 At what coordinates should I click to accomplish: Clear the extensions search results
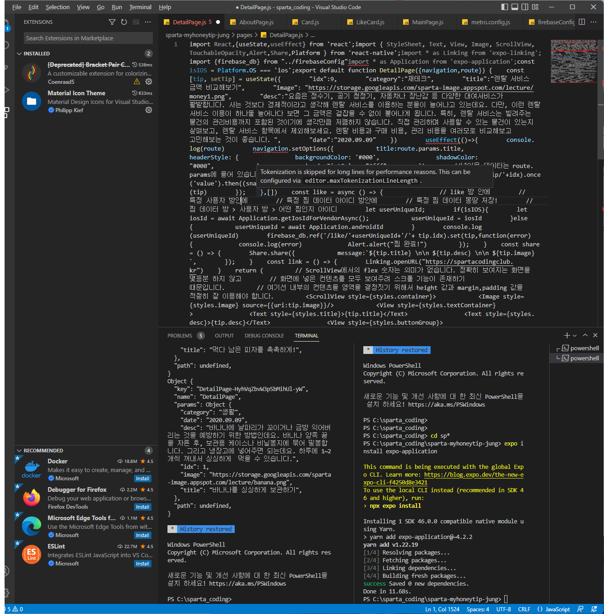coord(136,22)
